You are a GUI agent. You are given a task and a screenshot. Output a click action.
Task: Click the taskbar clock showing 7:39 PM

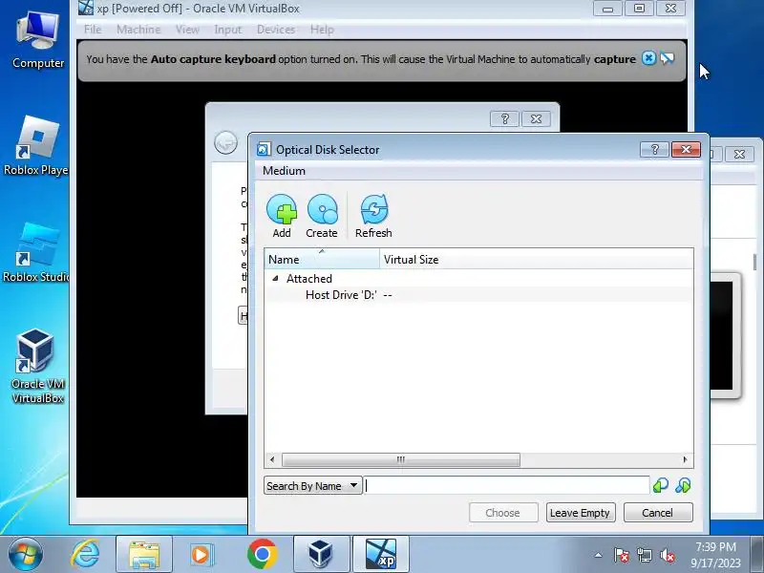[715, 555]
